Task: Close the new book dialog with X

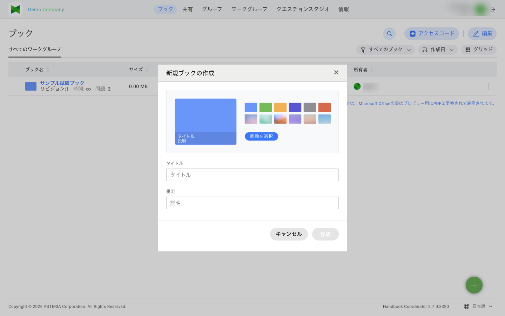Action: (336, 72)
